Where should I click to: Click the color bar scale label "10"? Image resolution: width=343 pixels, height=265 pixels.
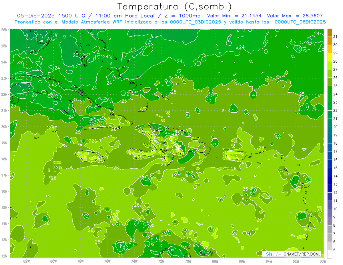tap(336, 209)
